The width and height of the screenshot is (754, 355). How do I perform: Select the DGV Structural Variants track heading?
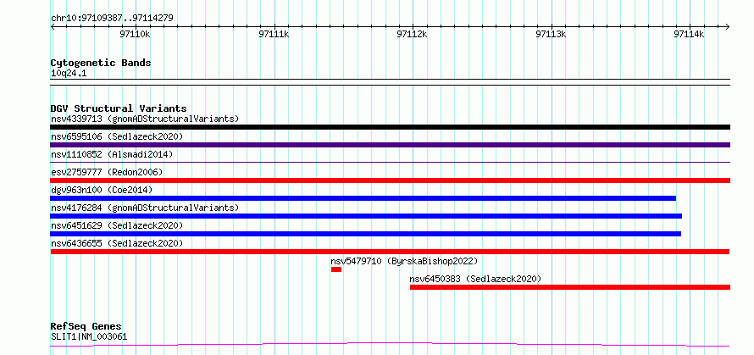tap(119, 108)
